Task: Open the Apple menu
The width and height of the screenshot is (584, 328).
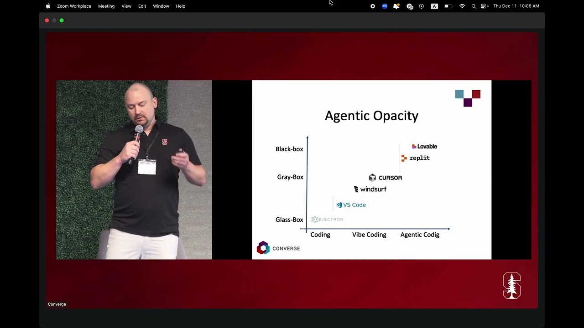Action: (x=48, y=6)
